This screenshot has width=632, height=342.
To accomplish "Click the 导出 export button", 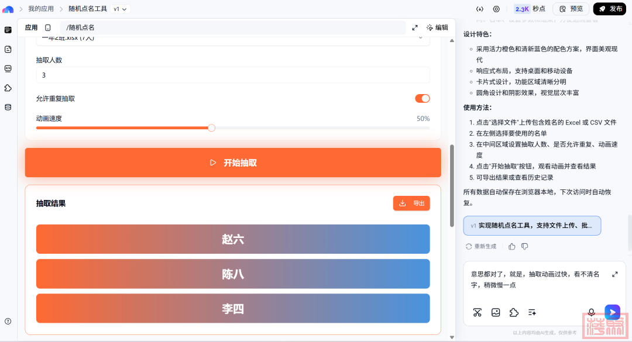I will click(x=411, y=203).
